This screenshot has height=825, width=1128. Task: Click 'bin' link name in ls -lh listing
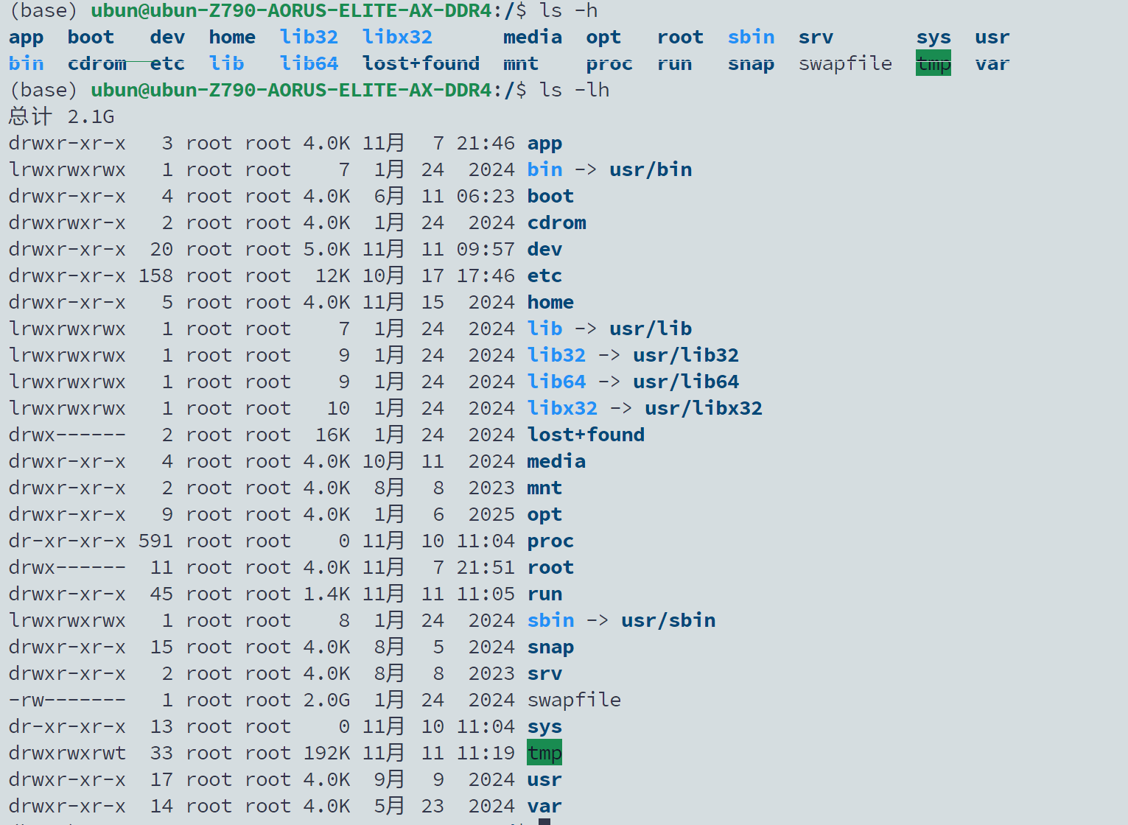point(545,169)
